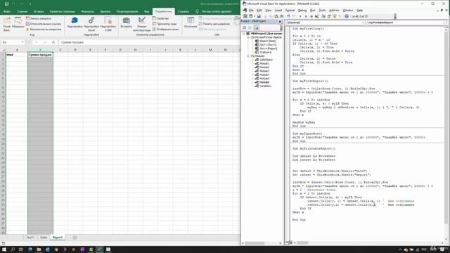Screen dimensions: 450x253
Task: Switch to the Лист1 sheet tab
Action: coord(30,238)
